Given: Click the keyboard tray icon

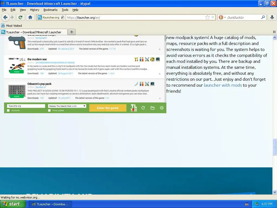Looking at the screenshot, I should coord(247,204).
